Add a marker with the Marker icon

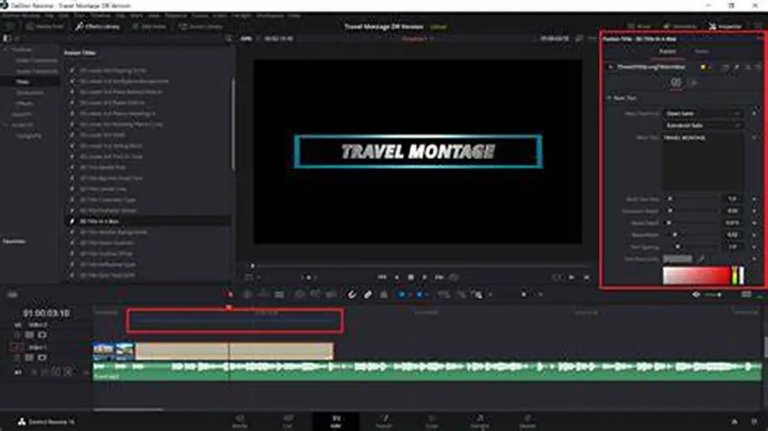(x=419, y=295)
